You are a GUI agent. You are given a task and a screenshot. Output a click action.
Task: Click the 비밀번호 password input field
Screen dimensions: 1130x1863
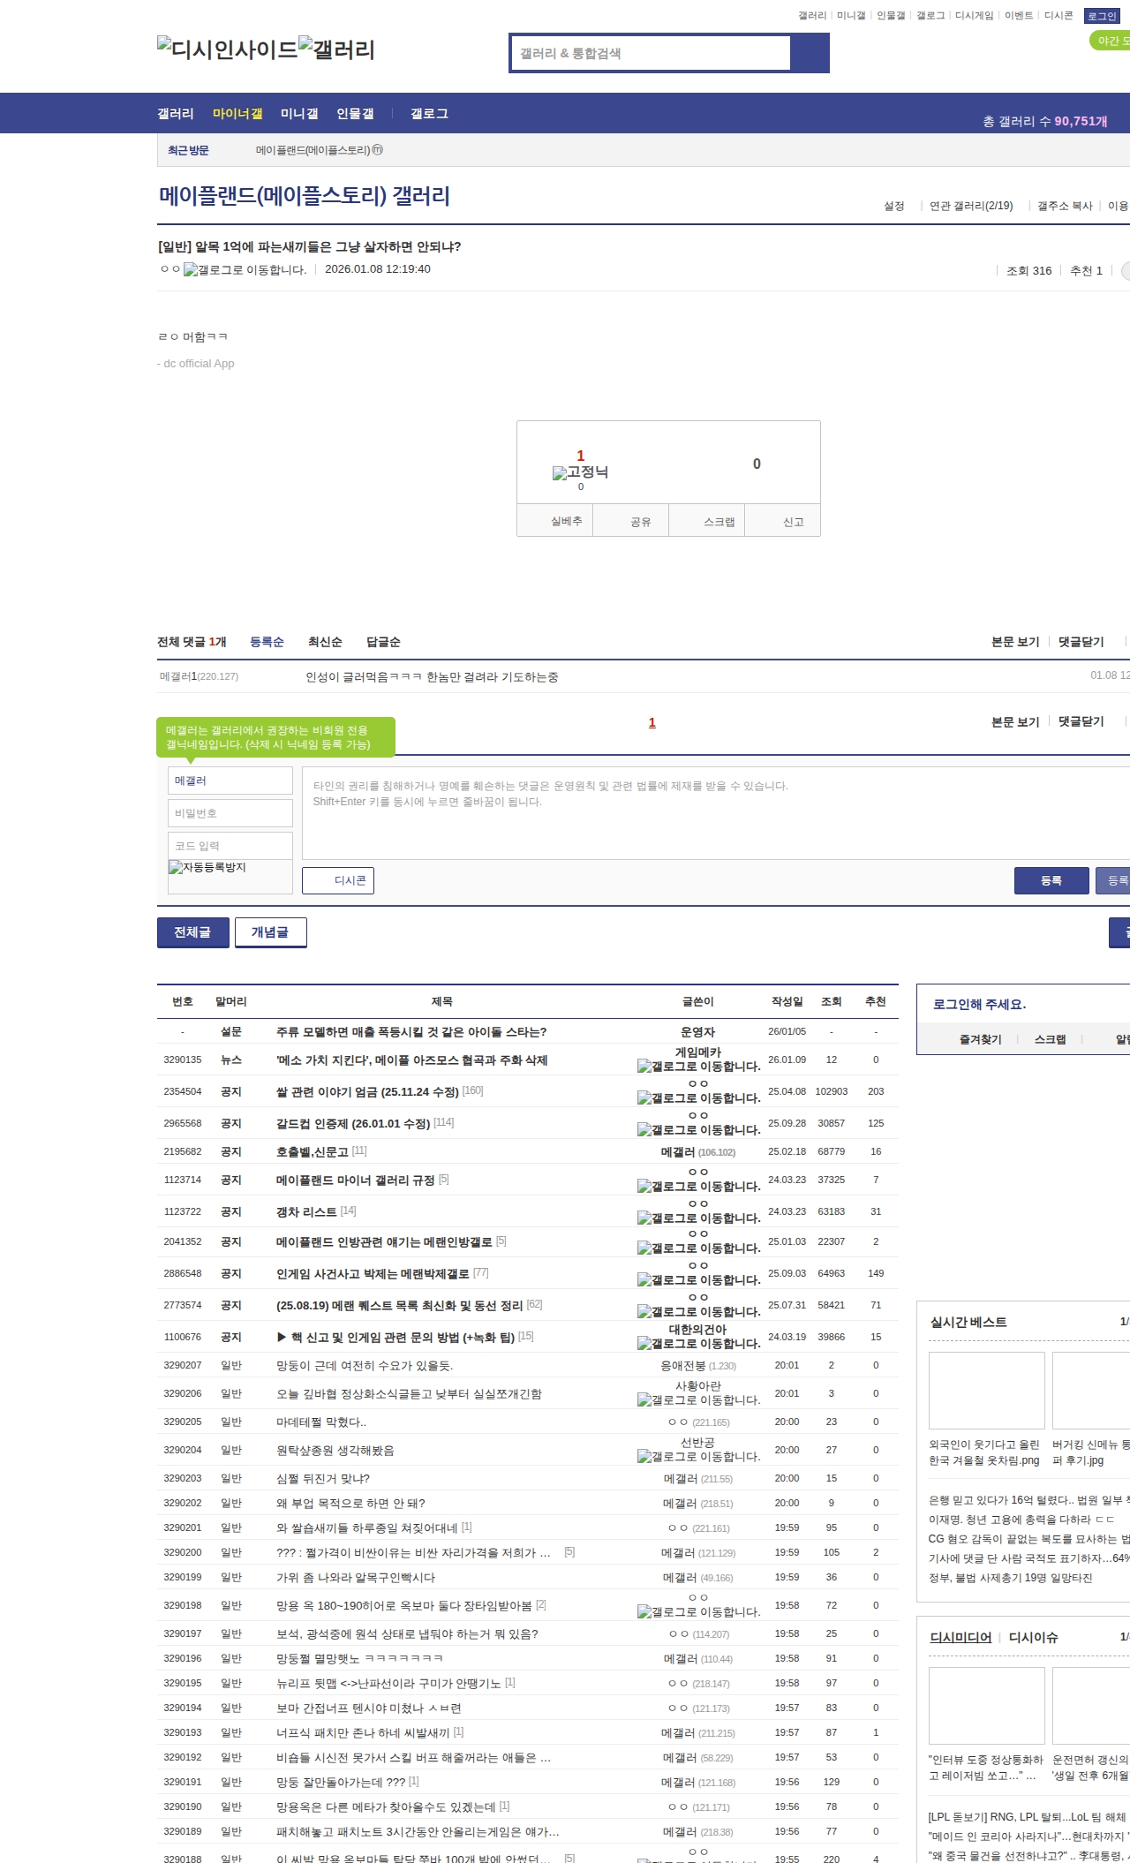pos(230,813)
